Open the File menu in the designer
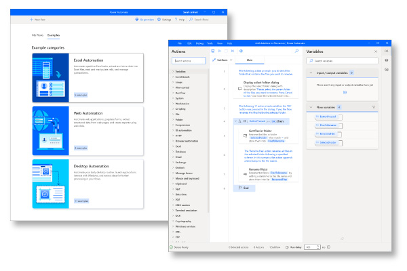The width and height of the screenshot is (407, 271). tap(180, 43)
